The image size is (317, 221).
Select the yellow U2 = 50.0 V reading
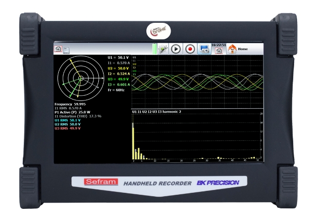(x=118, y=68)
